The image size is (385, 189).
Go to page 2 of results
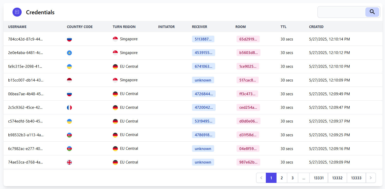point(282,178)
